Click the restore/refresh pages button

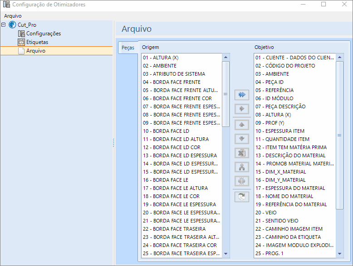tap(241, 197)
